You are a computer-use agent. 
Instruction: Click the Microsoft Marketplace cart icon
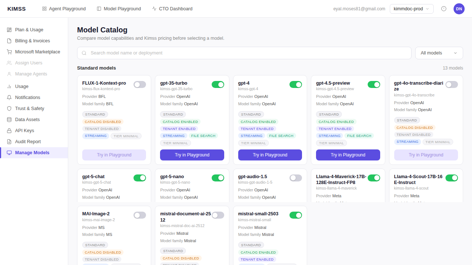pos(9,52)
